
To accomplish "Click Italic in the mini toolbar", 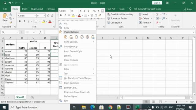I will (x=65, y=15).
